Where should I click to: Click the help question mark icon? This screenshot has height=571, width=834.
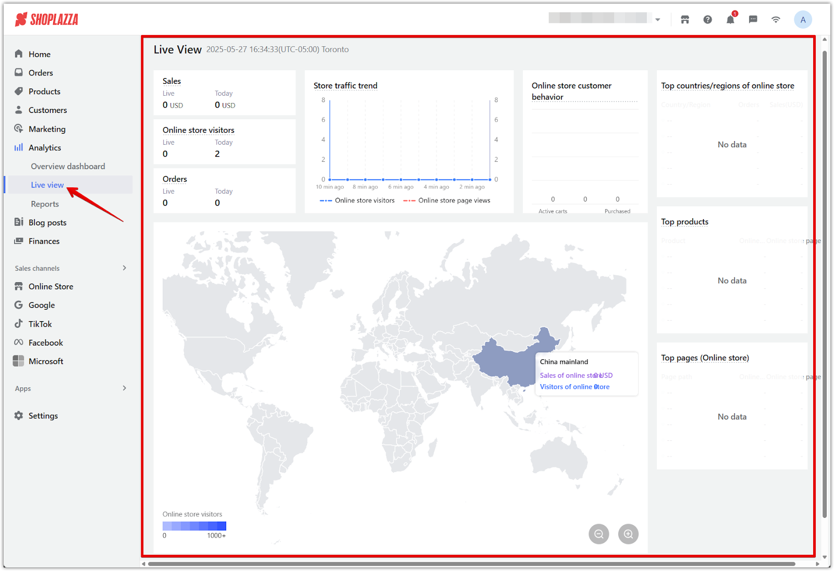tap(707, 19)
